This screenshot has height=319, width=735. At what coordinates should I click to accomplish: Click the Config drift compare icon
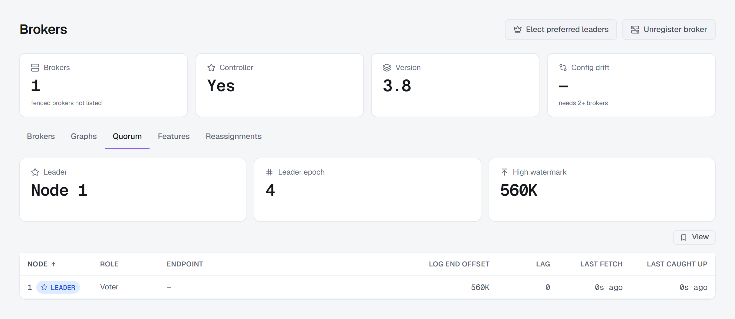click(563, 68)
